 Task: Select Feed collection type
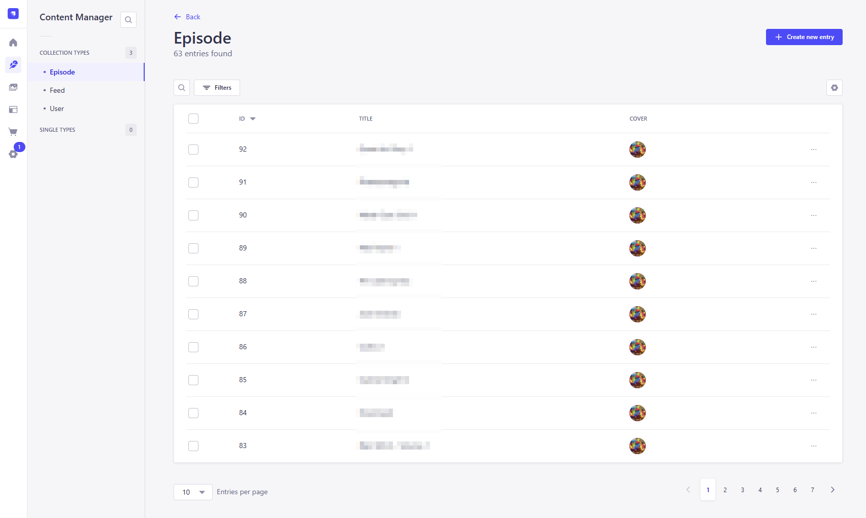[57, 90]
